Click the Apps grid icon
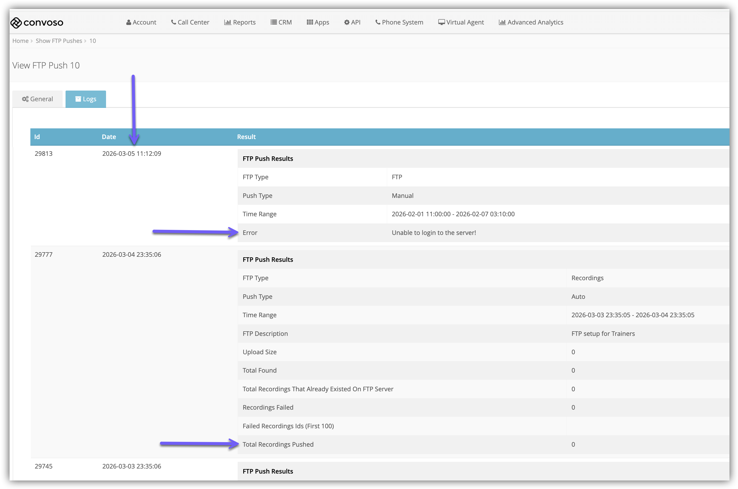 (310, 22)
